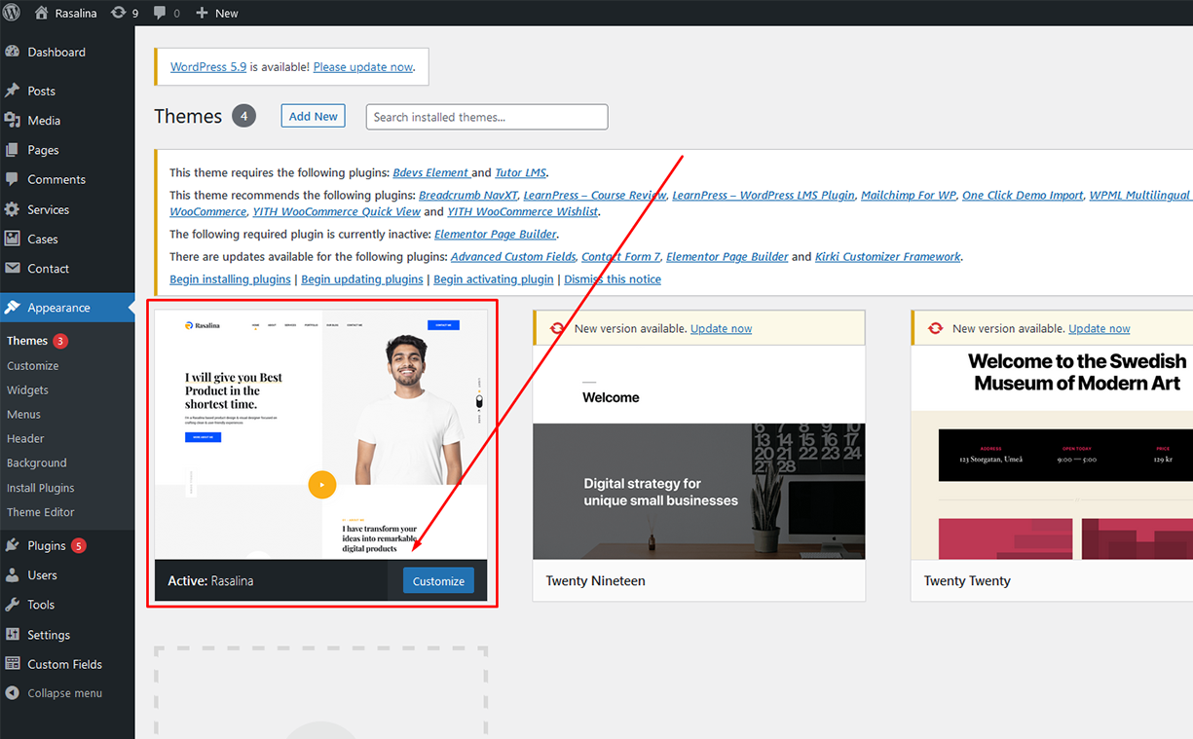
Task: Click the themes count badge showing 4
Action: pos(243,116)
